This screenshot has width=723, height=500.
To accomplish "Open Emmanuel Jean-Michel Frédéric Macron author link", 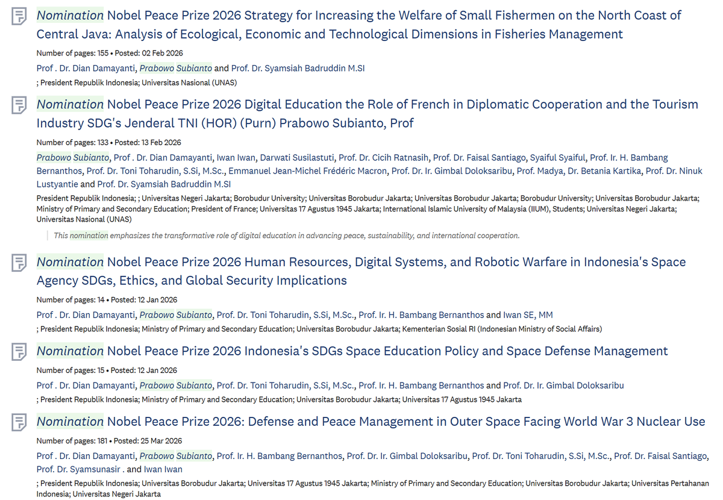I will pos(308,170).
